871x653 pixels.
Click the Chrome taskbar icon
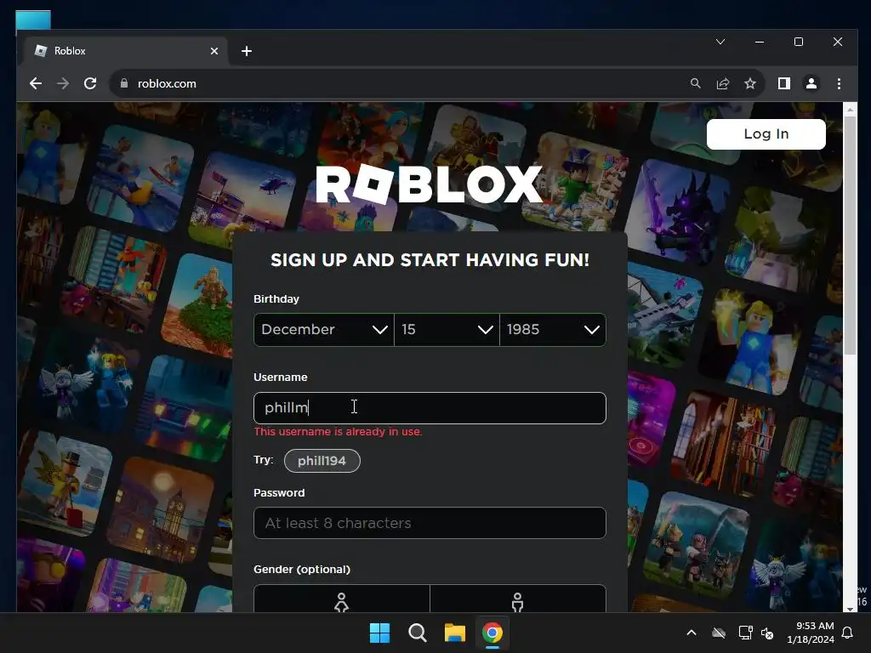pyautogui.click(x=492, y=633)
